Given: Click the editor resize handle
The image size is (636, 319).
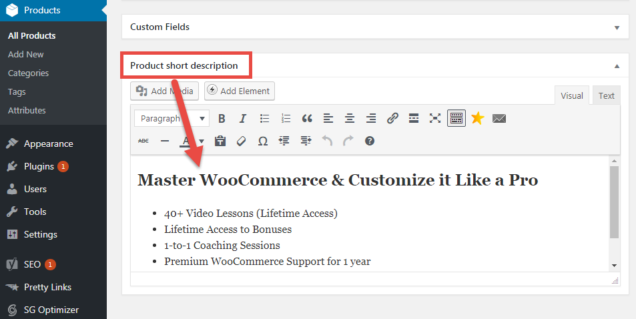Looking at the screenshot, I should pos(615,281).
